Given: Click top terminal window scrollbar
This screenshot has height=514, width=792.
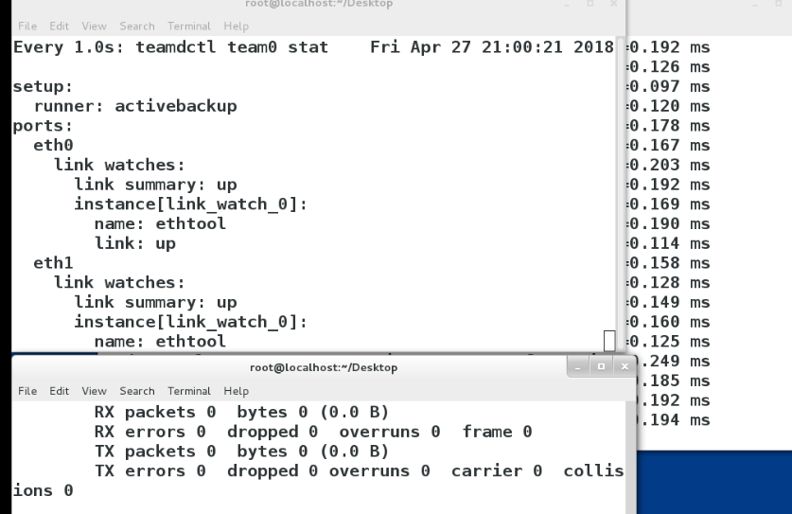Looking at the screenshot, I should pos(620,194).
